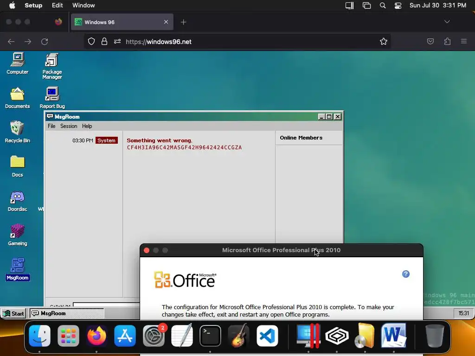This screenshot has height=356, width=475.
Task: Open the File menu in MsgRoom
Action: click(x=51, y=126)
